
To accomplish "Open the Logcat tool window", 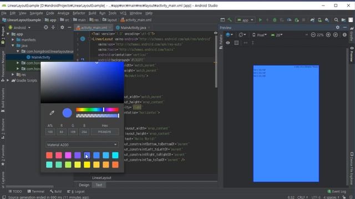I will point(76,192).
